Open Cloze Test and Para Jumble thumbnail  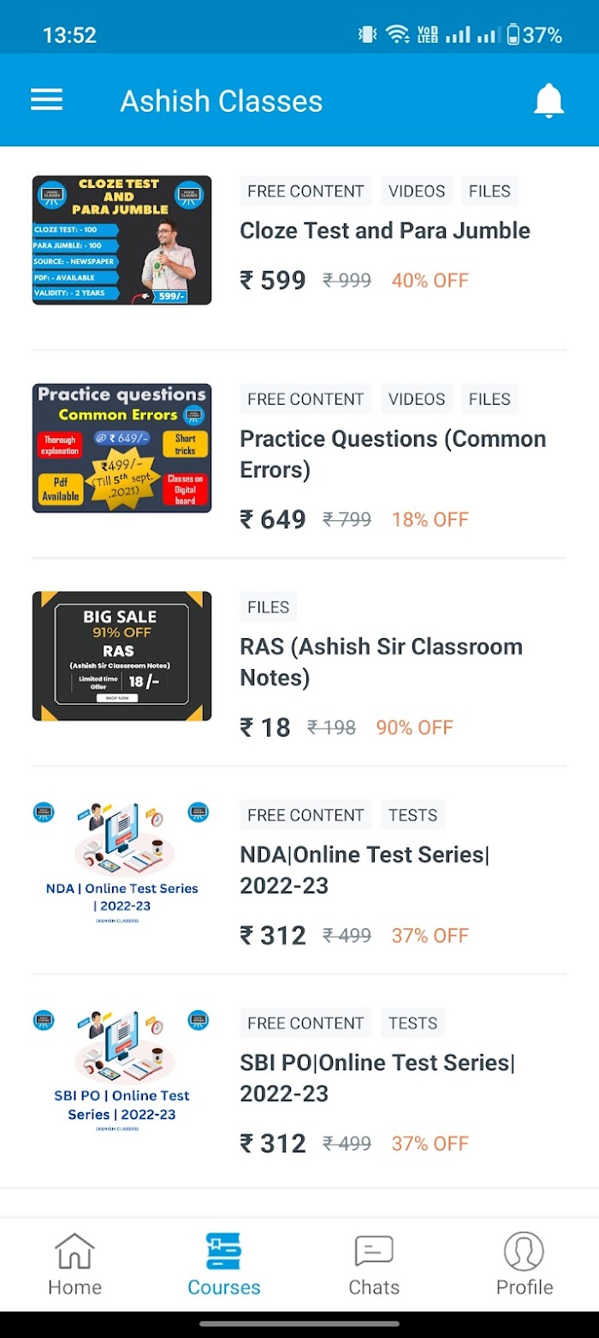coord(122,240)
